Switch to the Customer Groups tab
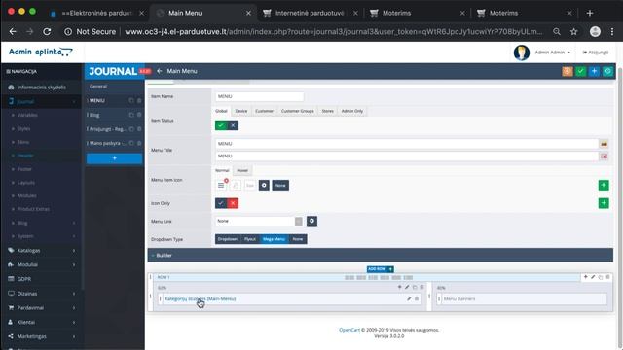This screenshot has height=350, width=623. coord(298,111)
